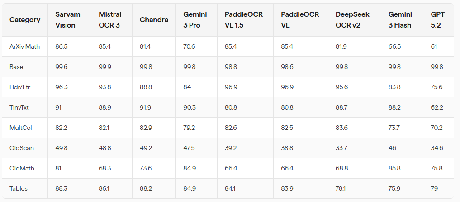Select the Gemini 3 Flash column header
460x202 pixels.
pyautogui.click(x=400, y=20)
